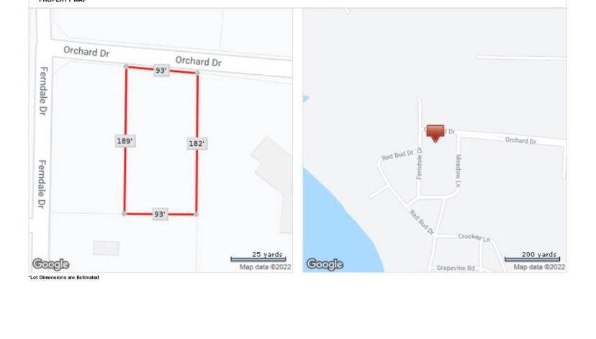Click Map data ©2022 on left map

pos(266,267)
